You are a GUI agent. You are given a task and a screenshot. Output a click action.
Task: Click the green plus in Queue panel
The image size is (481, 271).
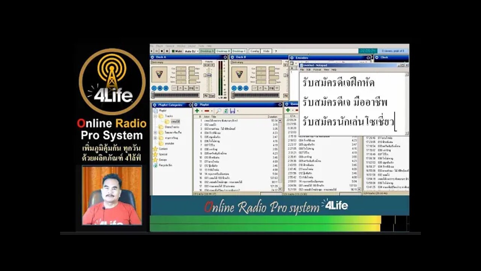(x=288, y=110)
